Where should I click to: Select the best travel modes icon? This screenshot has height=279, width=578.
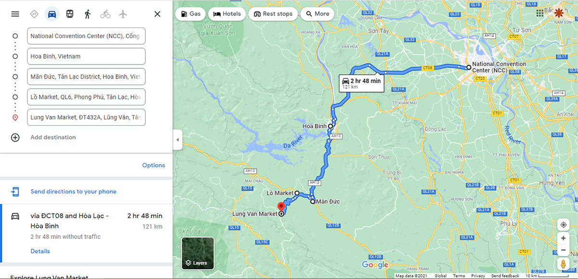34,14
